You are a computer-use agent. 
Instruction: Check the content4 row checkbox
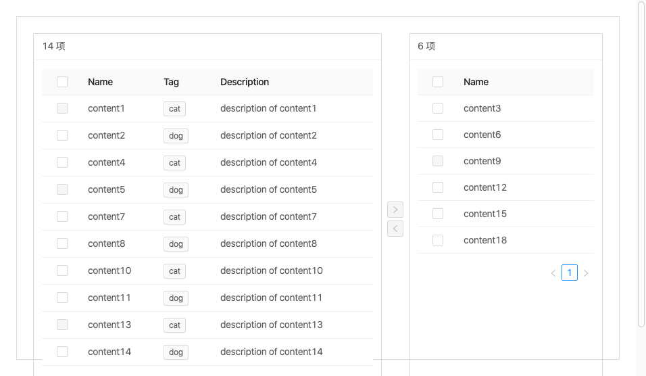62,162
